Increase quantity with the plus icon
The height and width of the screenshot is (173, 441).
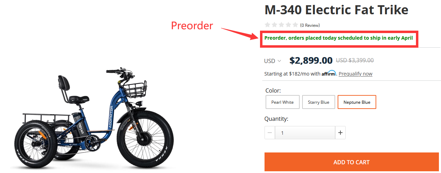pos(340,133)
